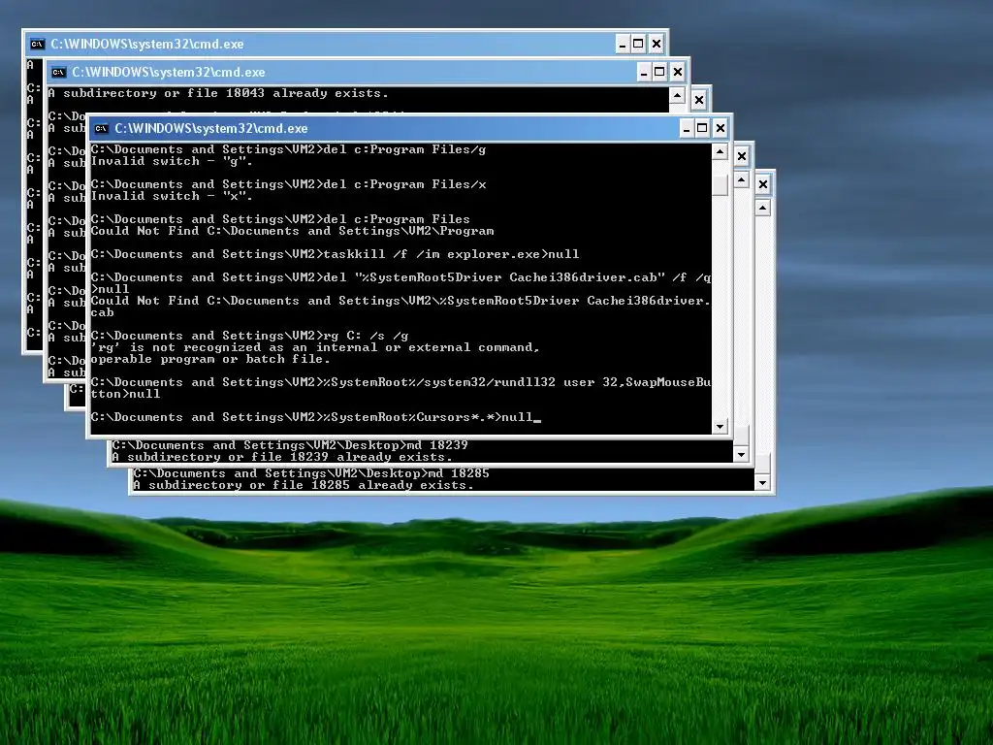
Task: Click the 'operable program or batch file.' line
Action: coord(210,359)
